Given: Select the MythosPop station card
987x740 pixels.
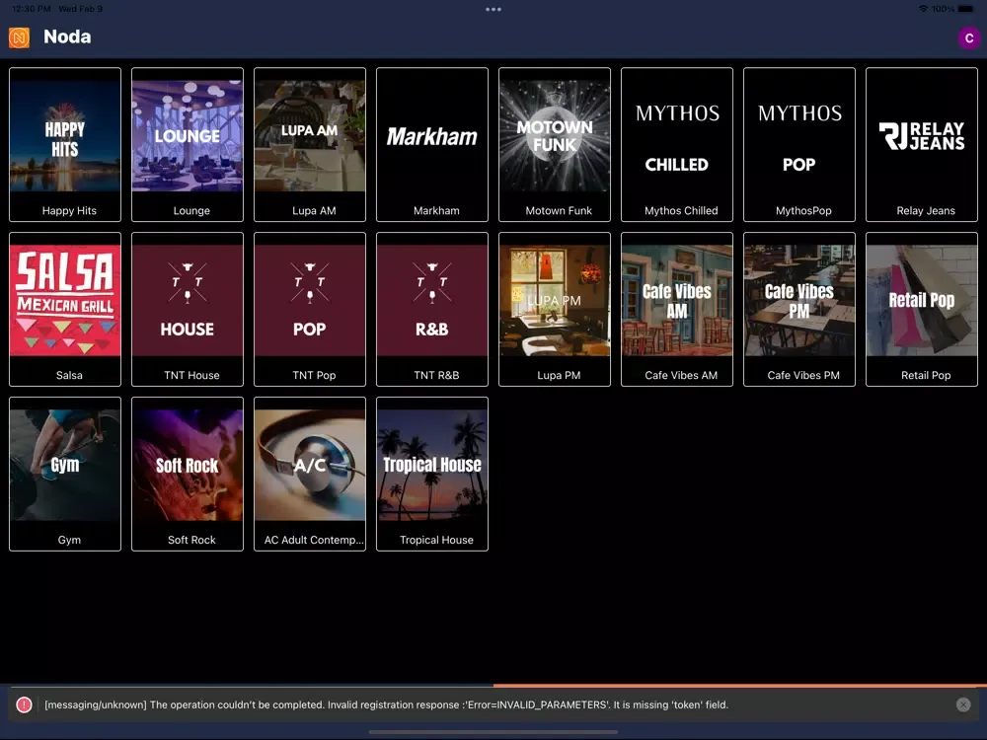Looking at the screenshot, I should [799, 145].
